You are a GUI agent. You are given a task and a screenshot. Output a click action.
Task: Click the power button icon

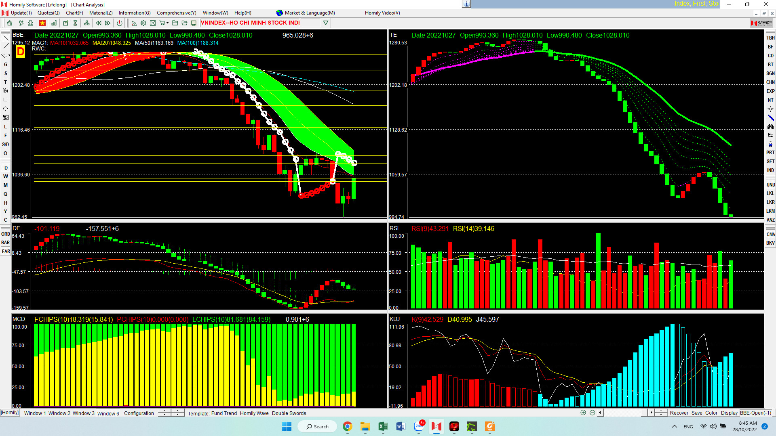tap(119, 23)
